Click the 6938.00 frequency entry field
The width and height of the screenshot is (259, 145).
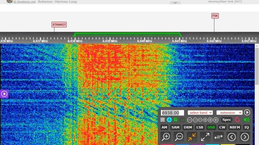click(x=172, y=113)
